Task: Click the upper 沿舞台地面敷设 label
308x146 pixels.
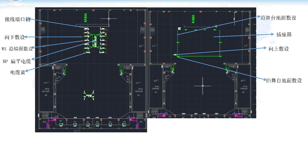Action: coord(278,18)
